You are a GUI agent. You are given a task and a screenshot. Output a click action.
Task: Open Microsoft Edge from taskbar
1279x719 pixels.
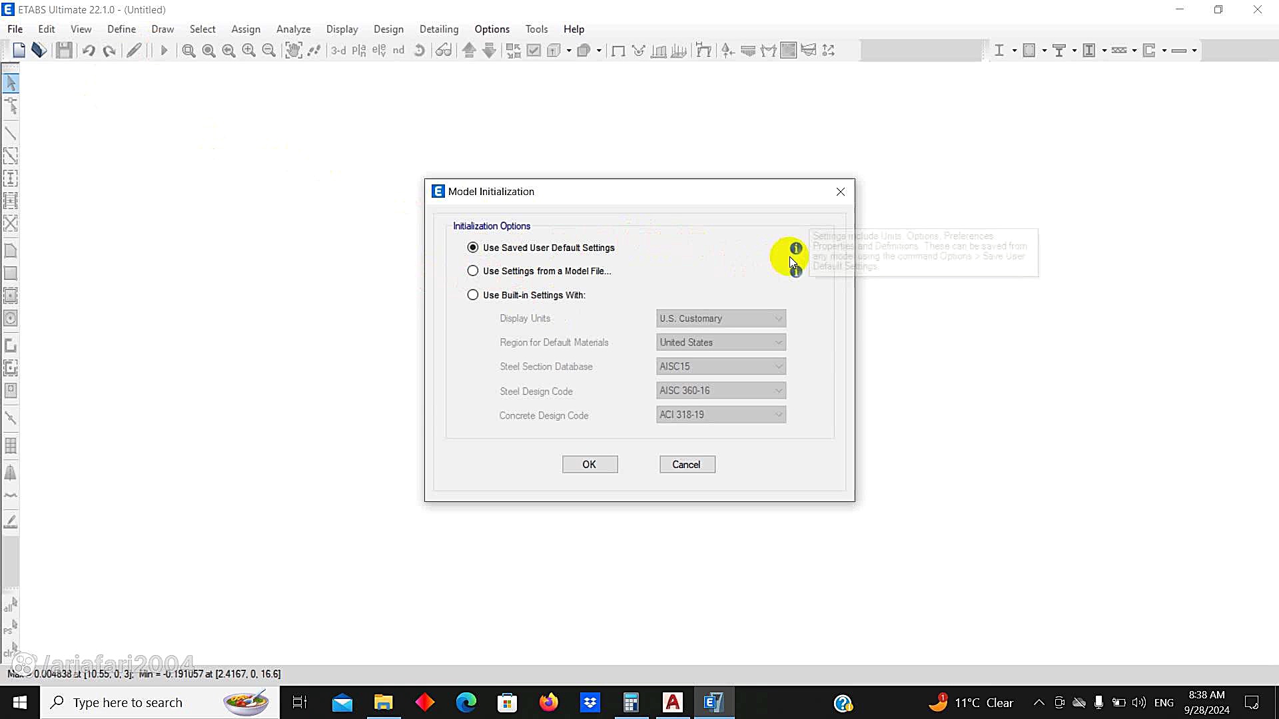click(x=466, y=702)
